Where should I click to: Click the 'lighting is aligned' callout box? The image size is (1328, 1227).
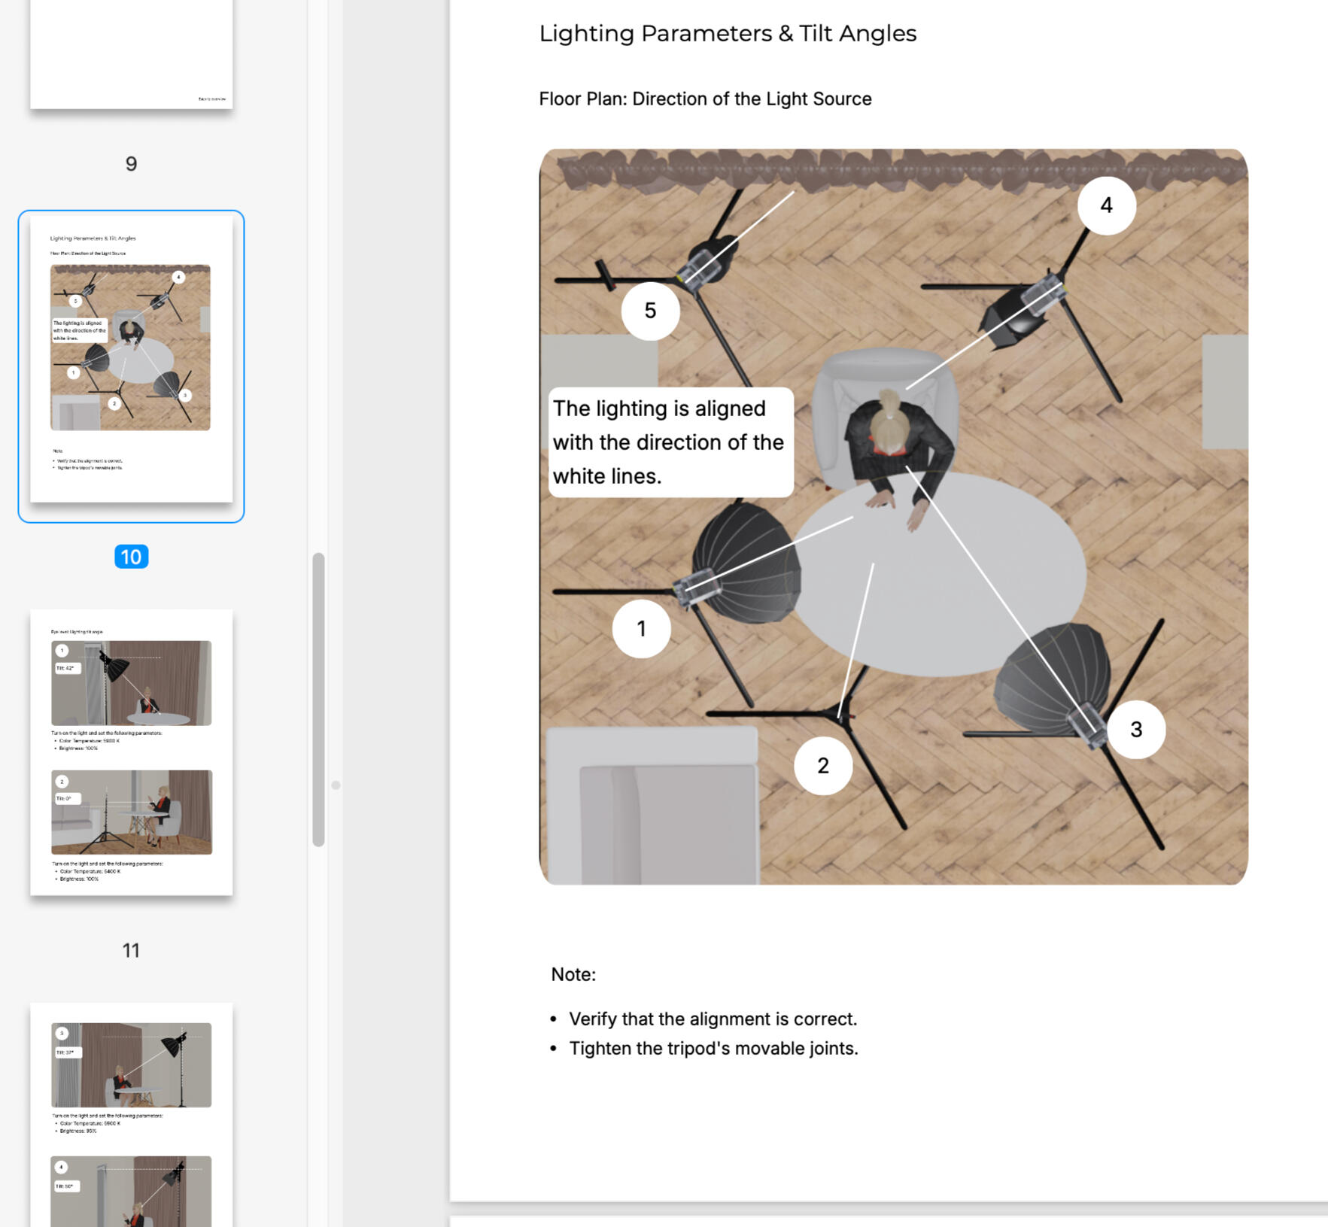click(x=670, y=442)
